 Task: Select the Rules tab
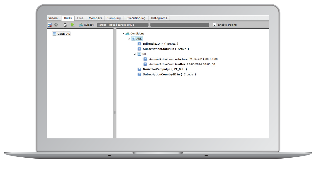(68, 18)
